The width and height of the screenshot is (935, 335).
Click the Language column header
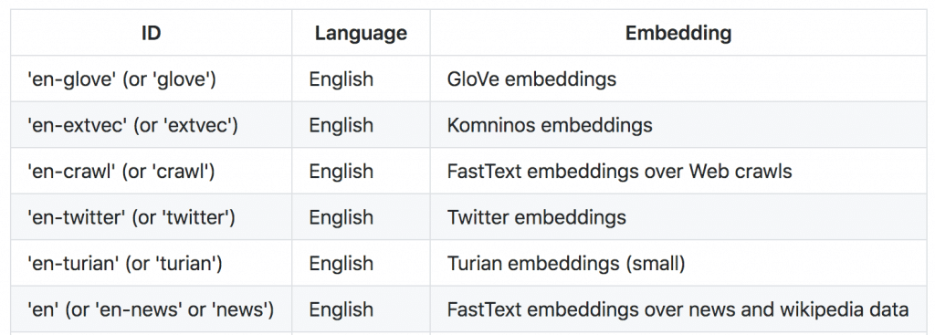361,33
